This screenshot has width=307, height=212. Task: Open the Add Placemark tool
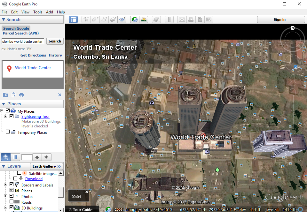coord(86,19)
